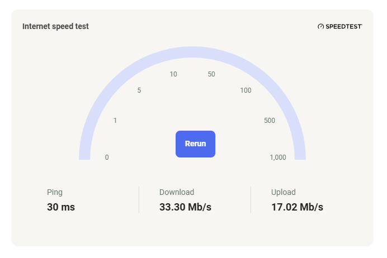Click the Rerun button
Screen dimensions: 387x258
[x=195, y=144]
